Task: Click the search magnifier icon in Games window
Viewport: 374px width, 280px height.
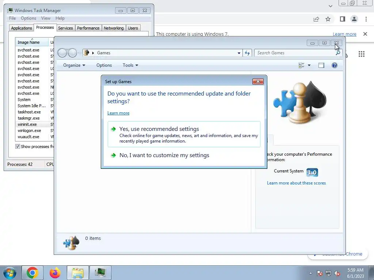Action: click(x=338, y=53)
